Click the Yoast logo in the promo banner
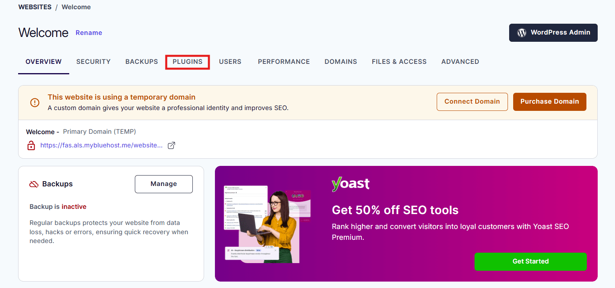 (351, 184)
